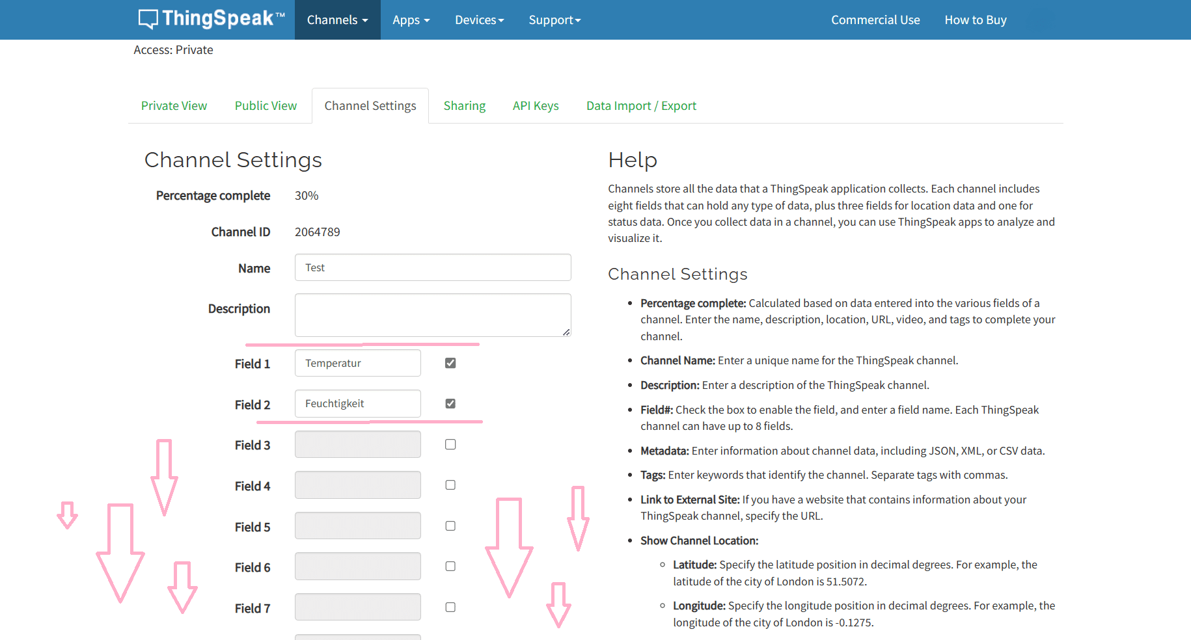Open the Commercial Use link
The height and width of the screenshot is (640, 1191).
pos(875,20)
